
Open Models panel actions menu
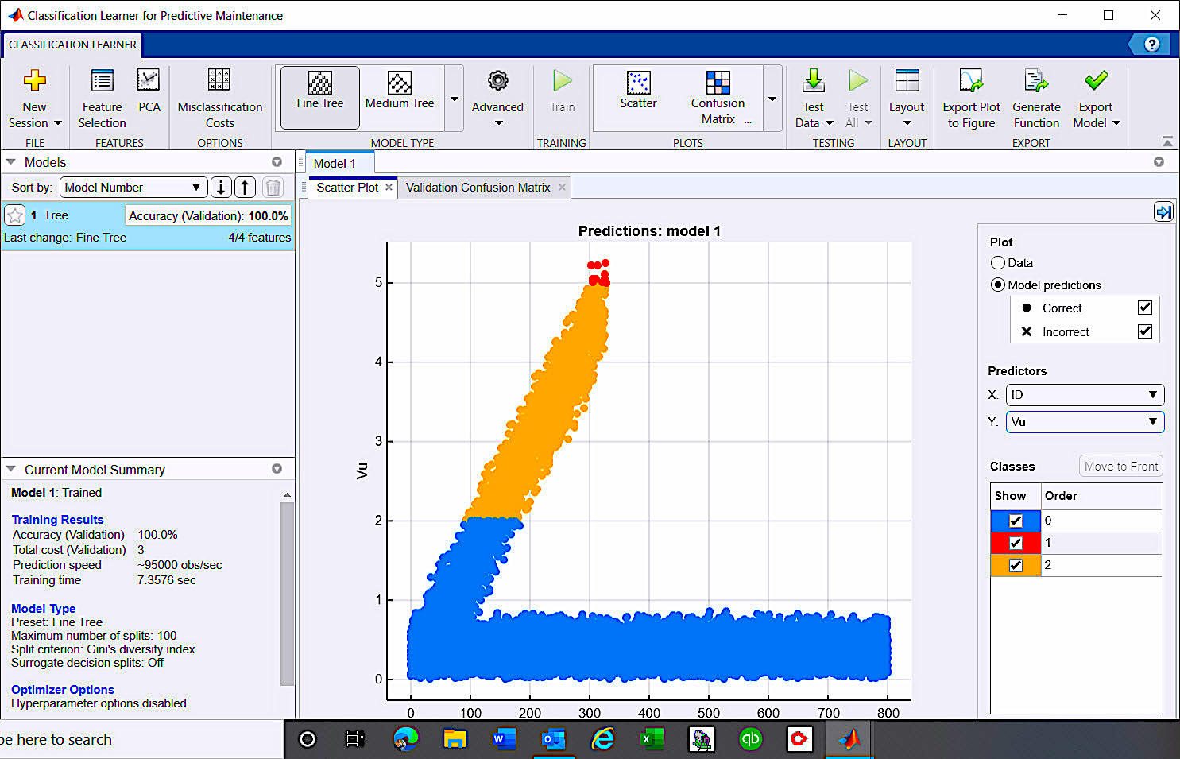[277, 162]
